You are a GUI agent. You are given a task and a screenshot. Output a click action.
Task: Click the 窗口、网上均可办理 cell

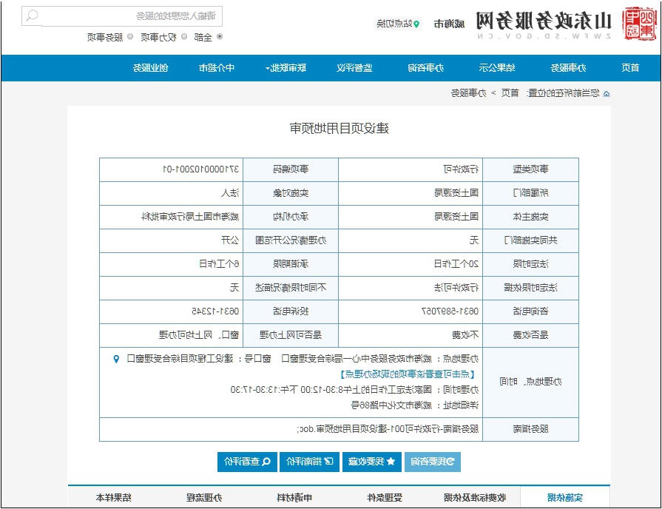click(172, 335)
